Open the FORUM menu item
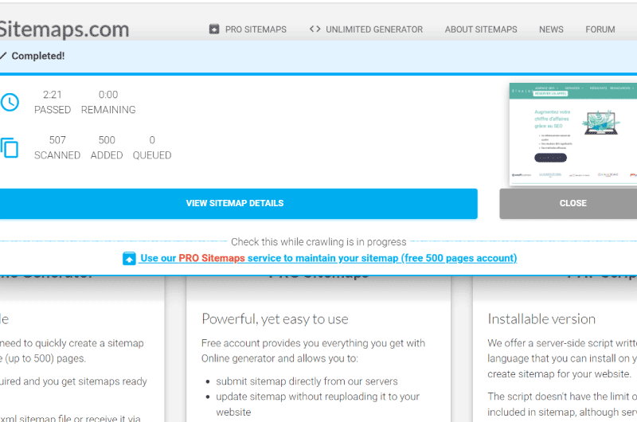The image size is (637, 422). [x=600, y=29]
